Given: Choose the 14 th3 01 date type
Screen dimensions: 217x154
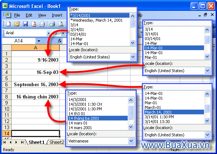Looking at the screenshot, I should [98, 114].
